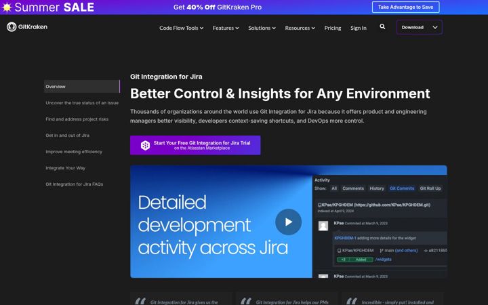Select the All tab in Activity
Viewport: 488px width, 305px height.
click(334, 188)
